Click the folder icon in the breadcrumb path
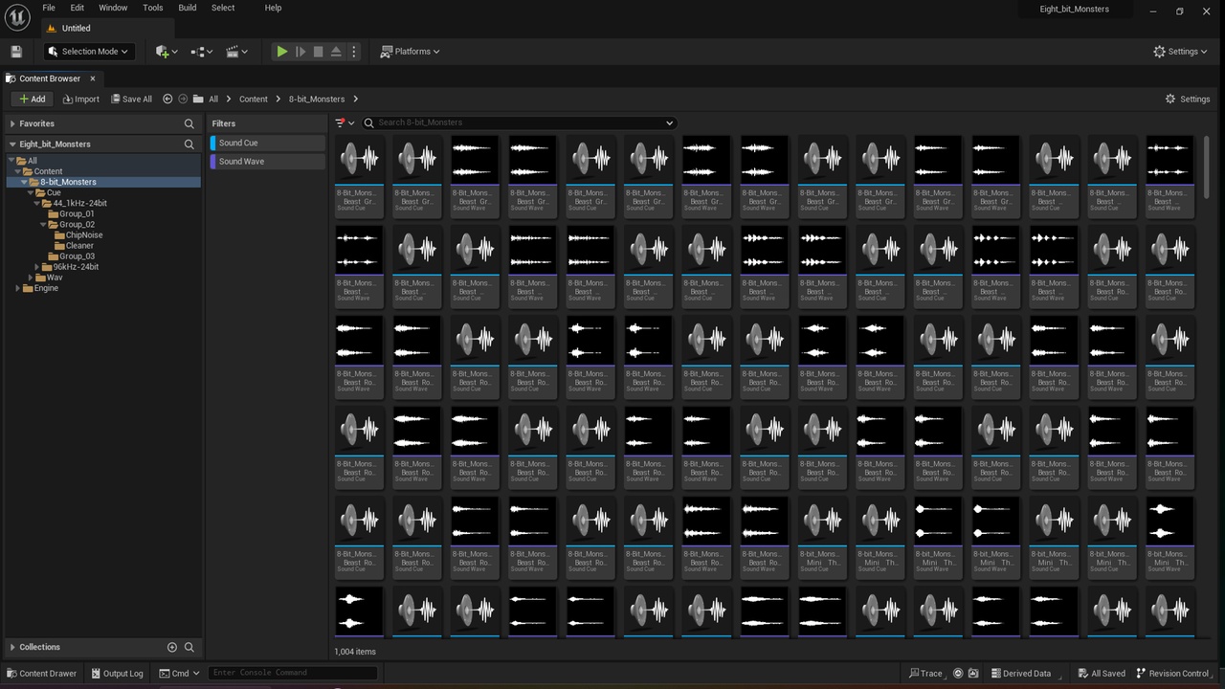This screenshot has height=689, width=1225. (198, 99)
